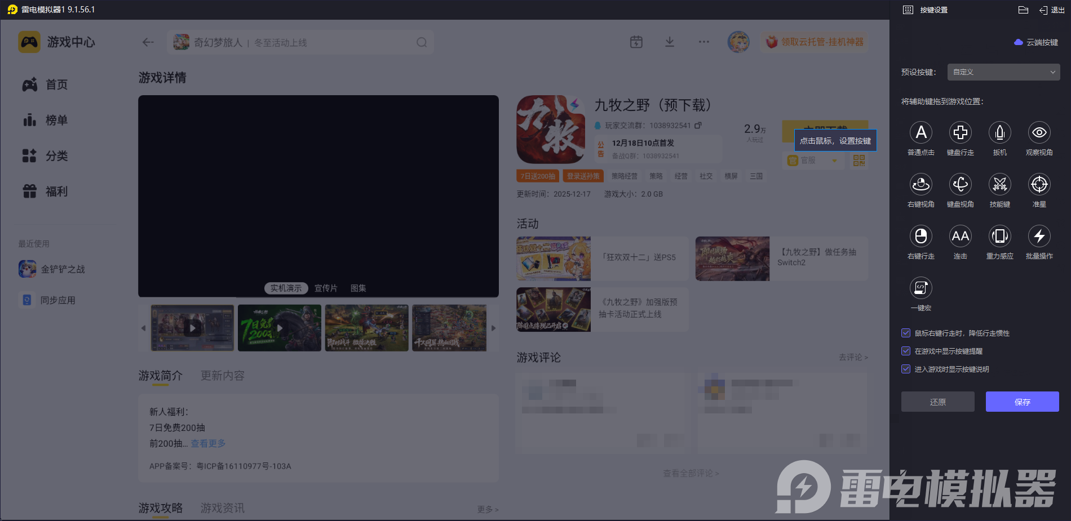Show the QR code for the game
Image resolution: width=1071 pixels, height=521 pixels.
[859, 161]
